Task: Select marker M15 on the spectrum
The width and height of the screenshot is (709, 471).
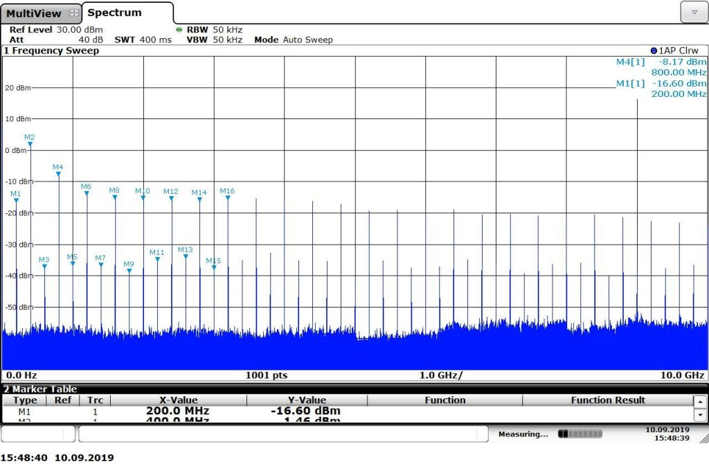Action: [214, 267]
